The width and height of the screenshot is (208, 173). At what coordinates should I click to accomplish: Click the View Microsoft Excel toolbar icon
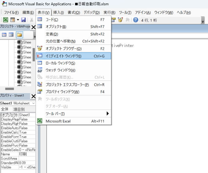[6, 20]
